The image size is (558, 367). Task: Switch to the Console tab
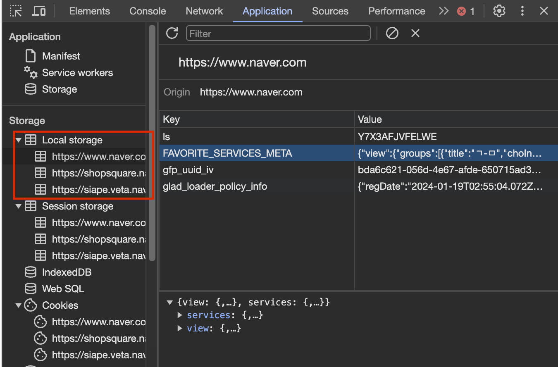(x=148, y=11)
